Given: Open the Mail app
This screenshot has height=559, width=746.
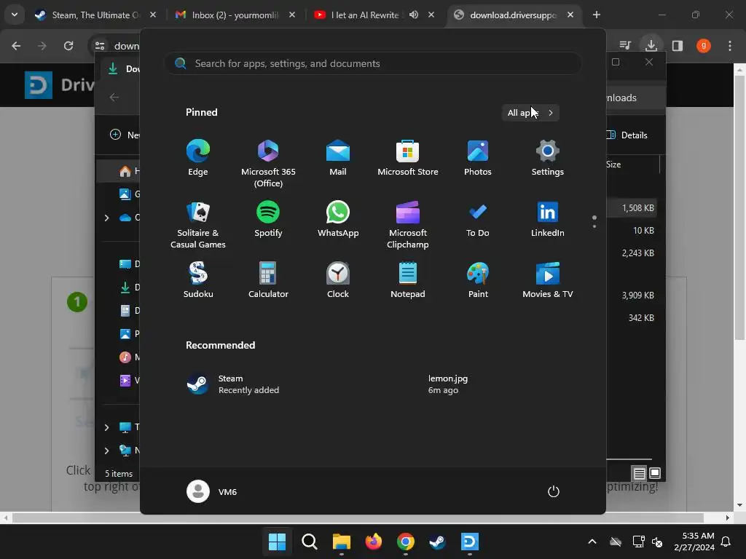Looking at the screenshot, I should [338, 158].
